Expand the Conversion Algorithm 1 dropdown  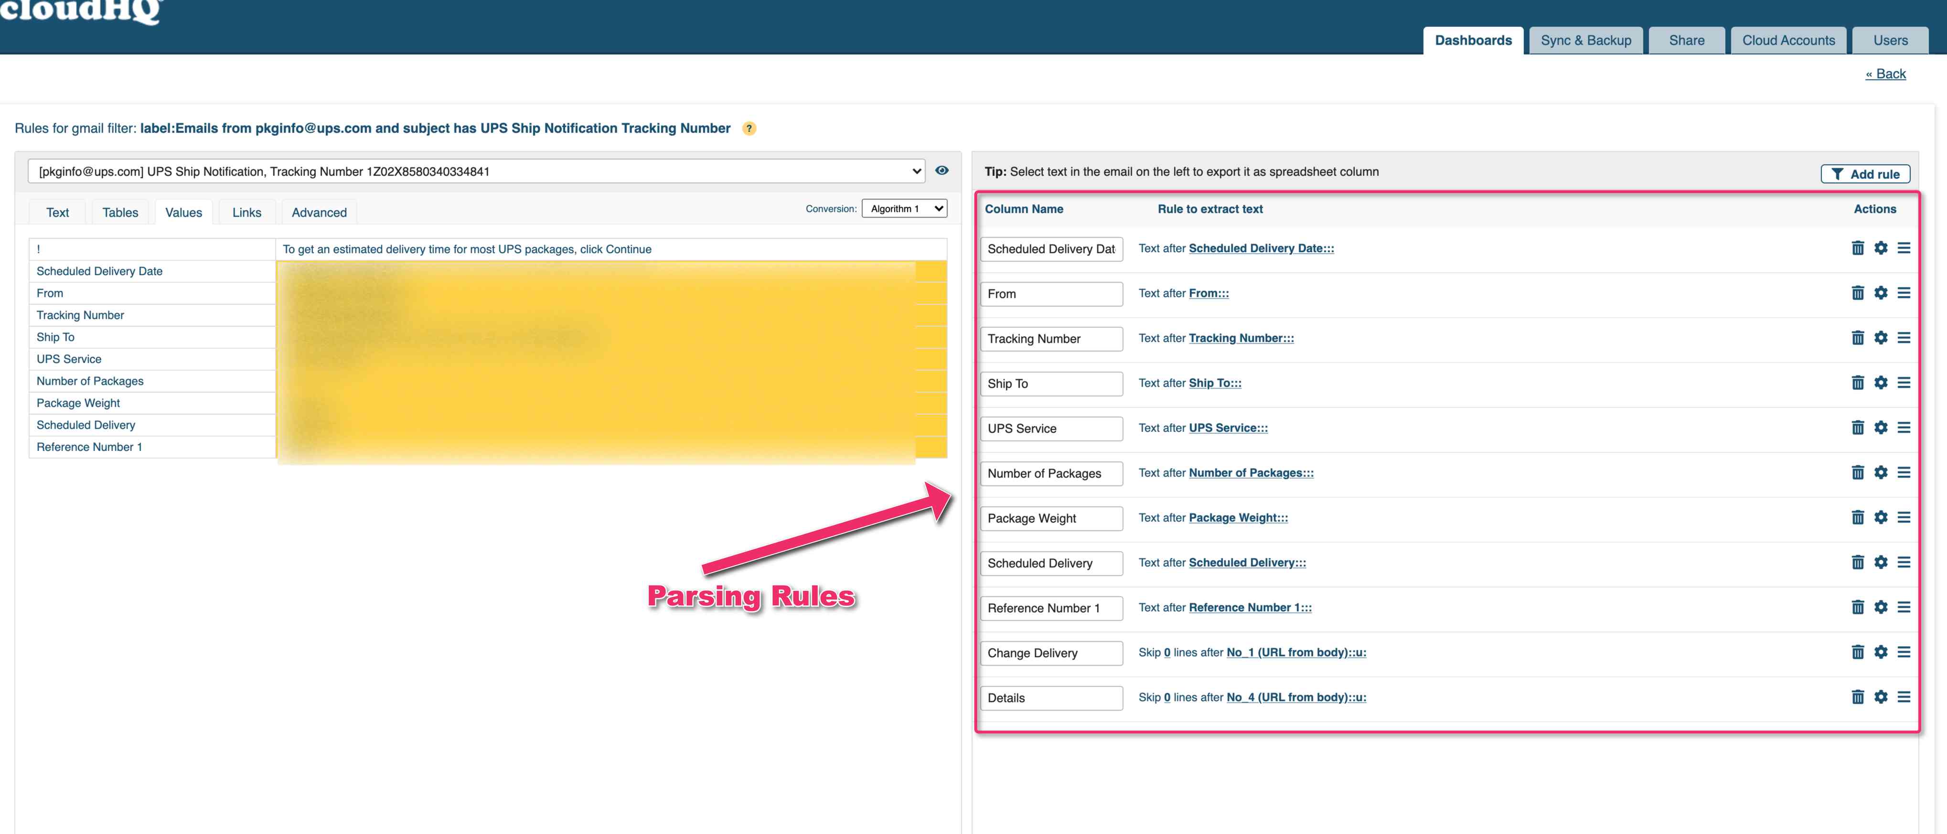(x=904, y=209)
